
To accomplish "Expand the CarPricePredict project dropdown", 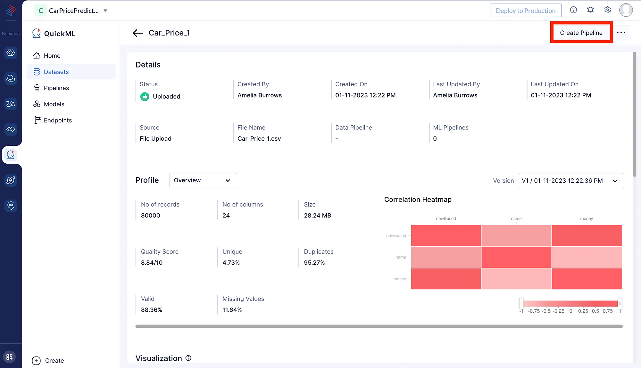I will tap(105, 11).
